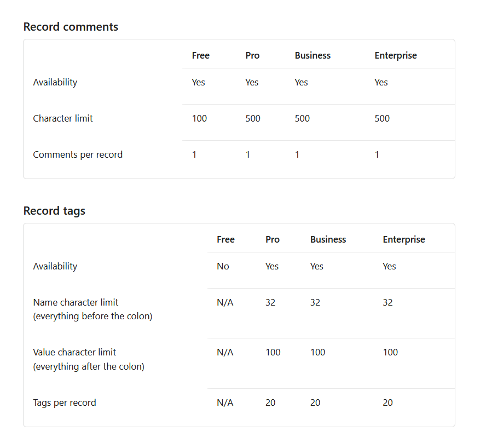Viewport: 486px width, 431px height.
Task: Click the 'Character limit' row label
Action: (63, 118)
